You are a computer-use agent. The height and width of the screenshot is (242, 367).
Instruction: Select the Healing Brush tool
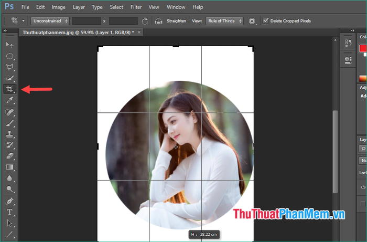tap(9, 112)
